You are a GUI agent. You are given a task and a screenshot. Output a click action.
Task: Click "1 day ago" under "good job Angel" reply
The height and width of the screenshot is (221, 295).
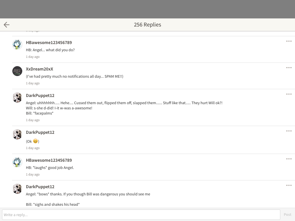(33, 174)
